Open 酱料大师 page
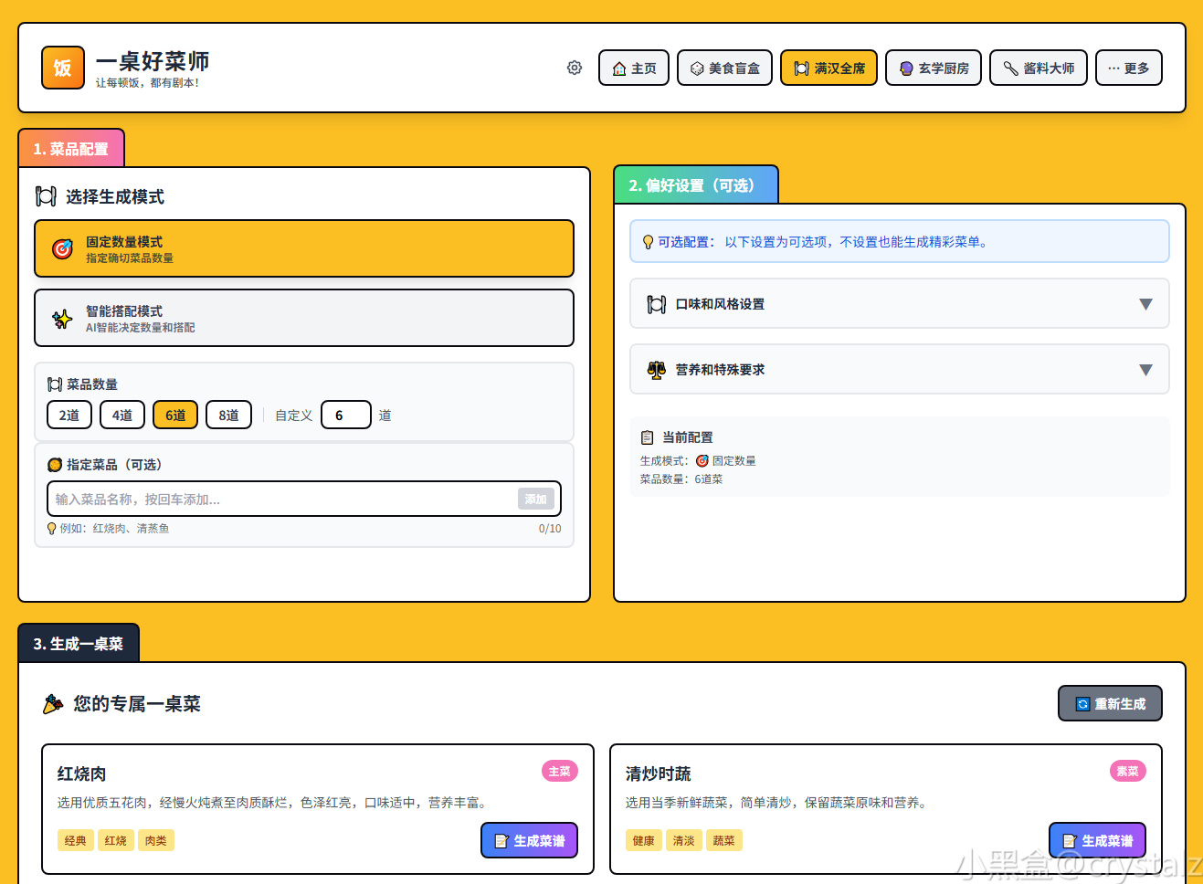Image resolution: width=1203 pixels, height=884 pixels. (1039, 68)
